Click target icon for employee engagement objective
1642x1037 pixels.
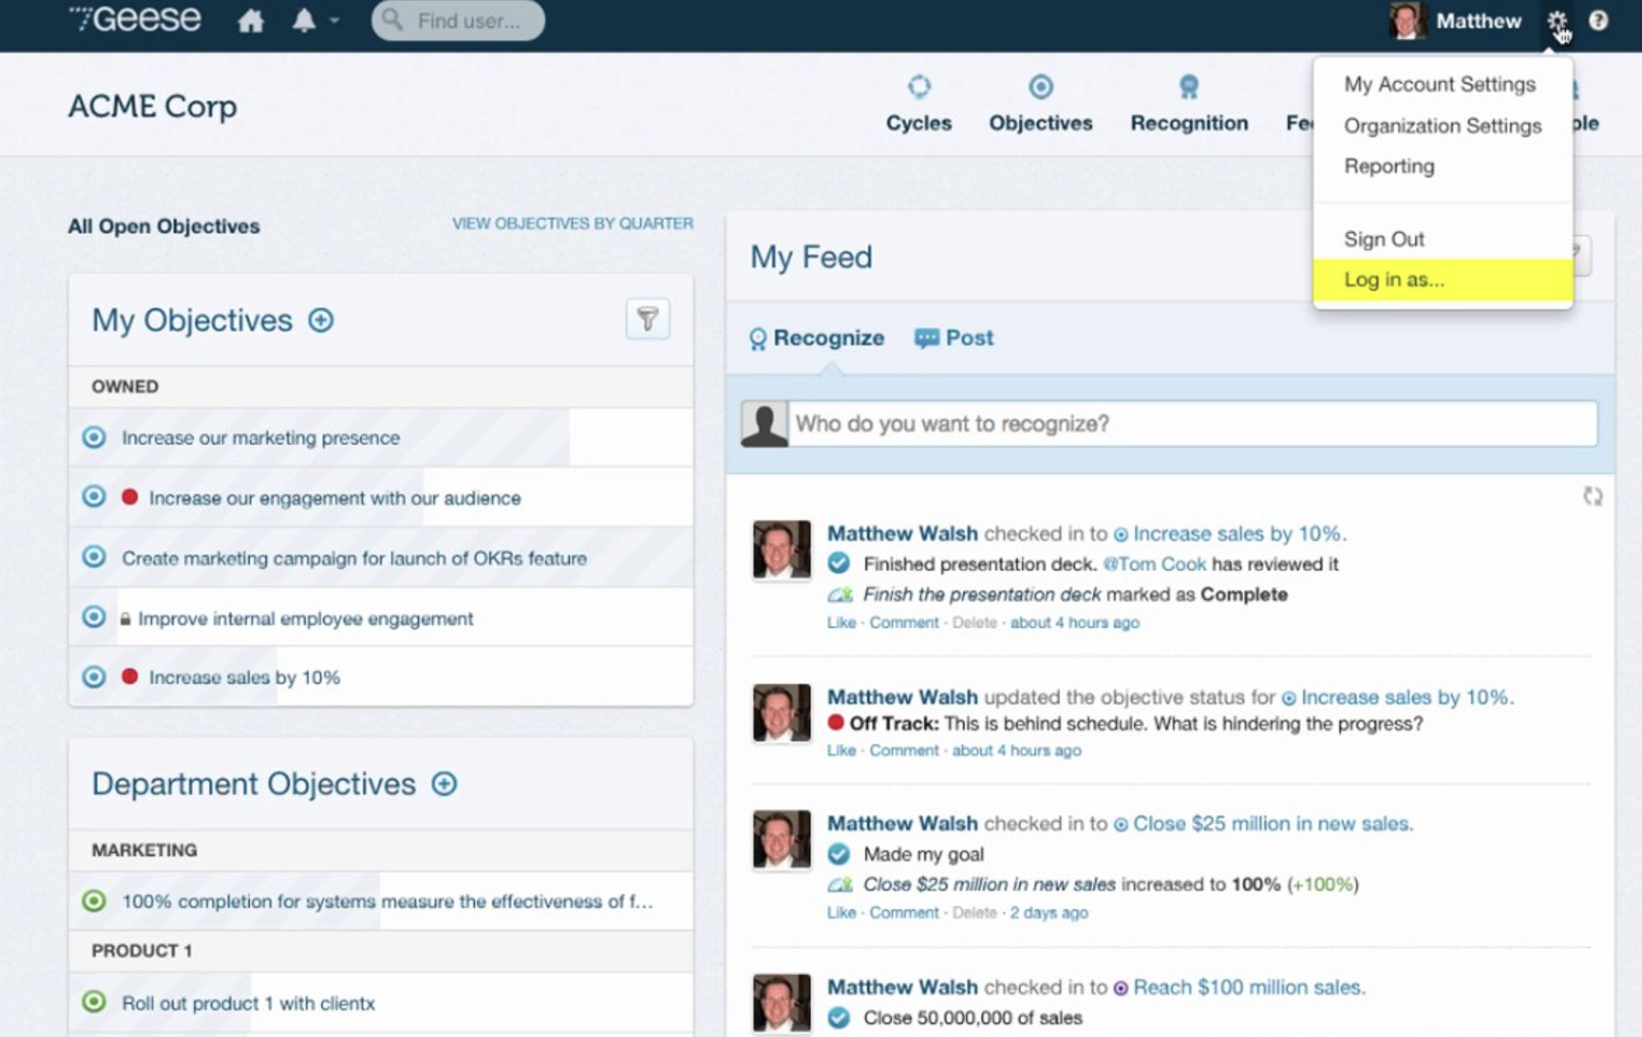pos(94,617)
